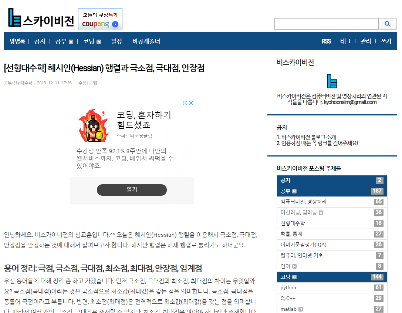Select the 컴퓨터, 인터넷 기초 subcategory
This screenshot has width=402, height=313.
[332, 256]
